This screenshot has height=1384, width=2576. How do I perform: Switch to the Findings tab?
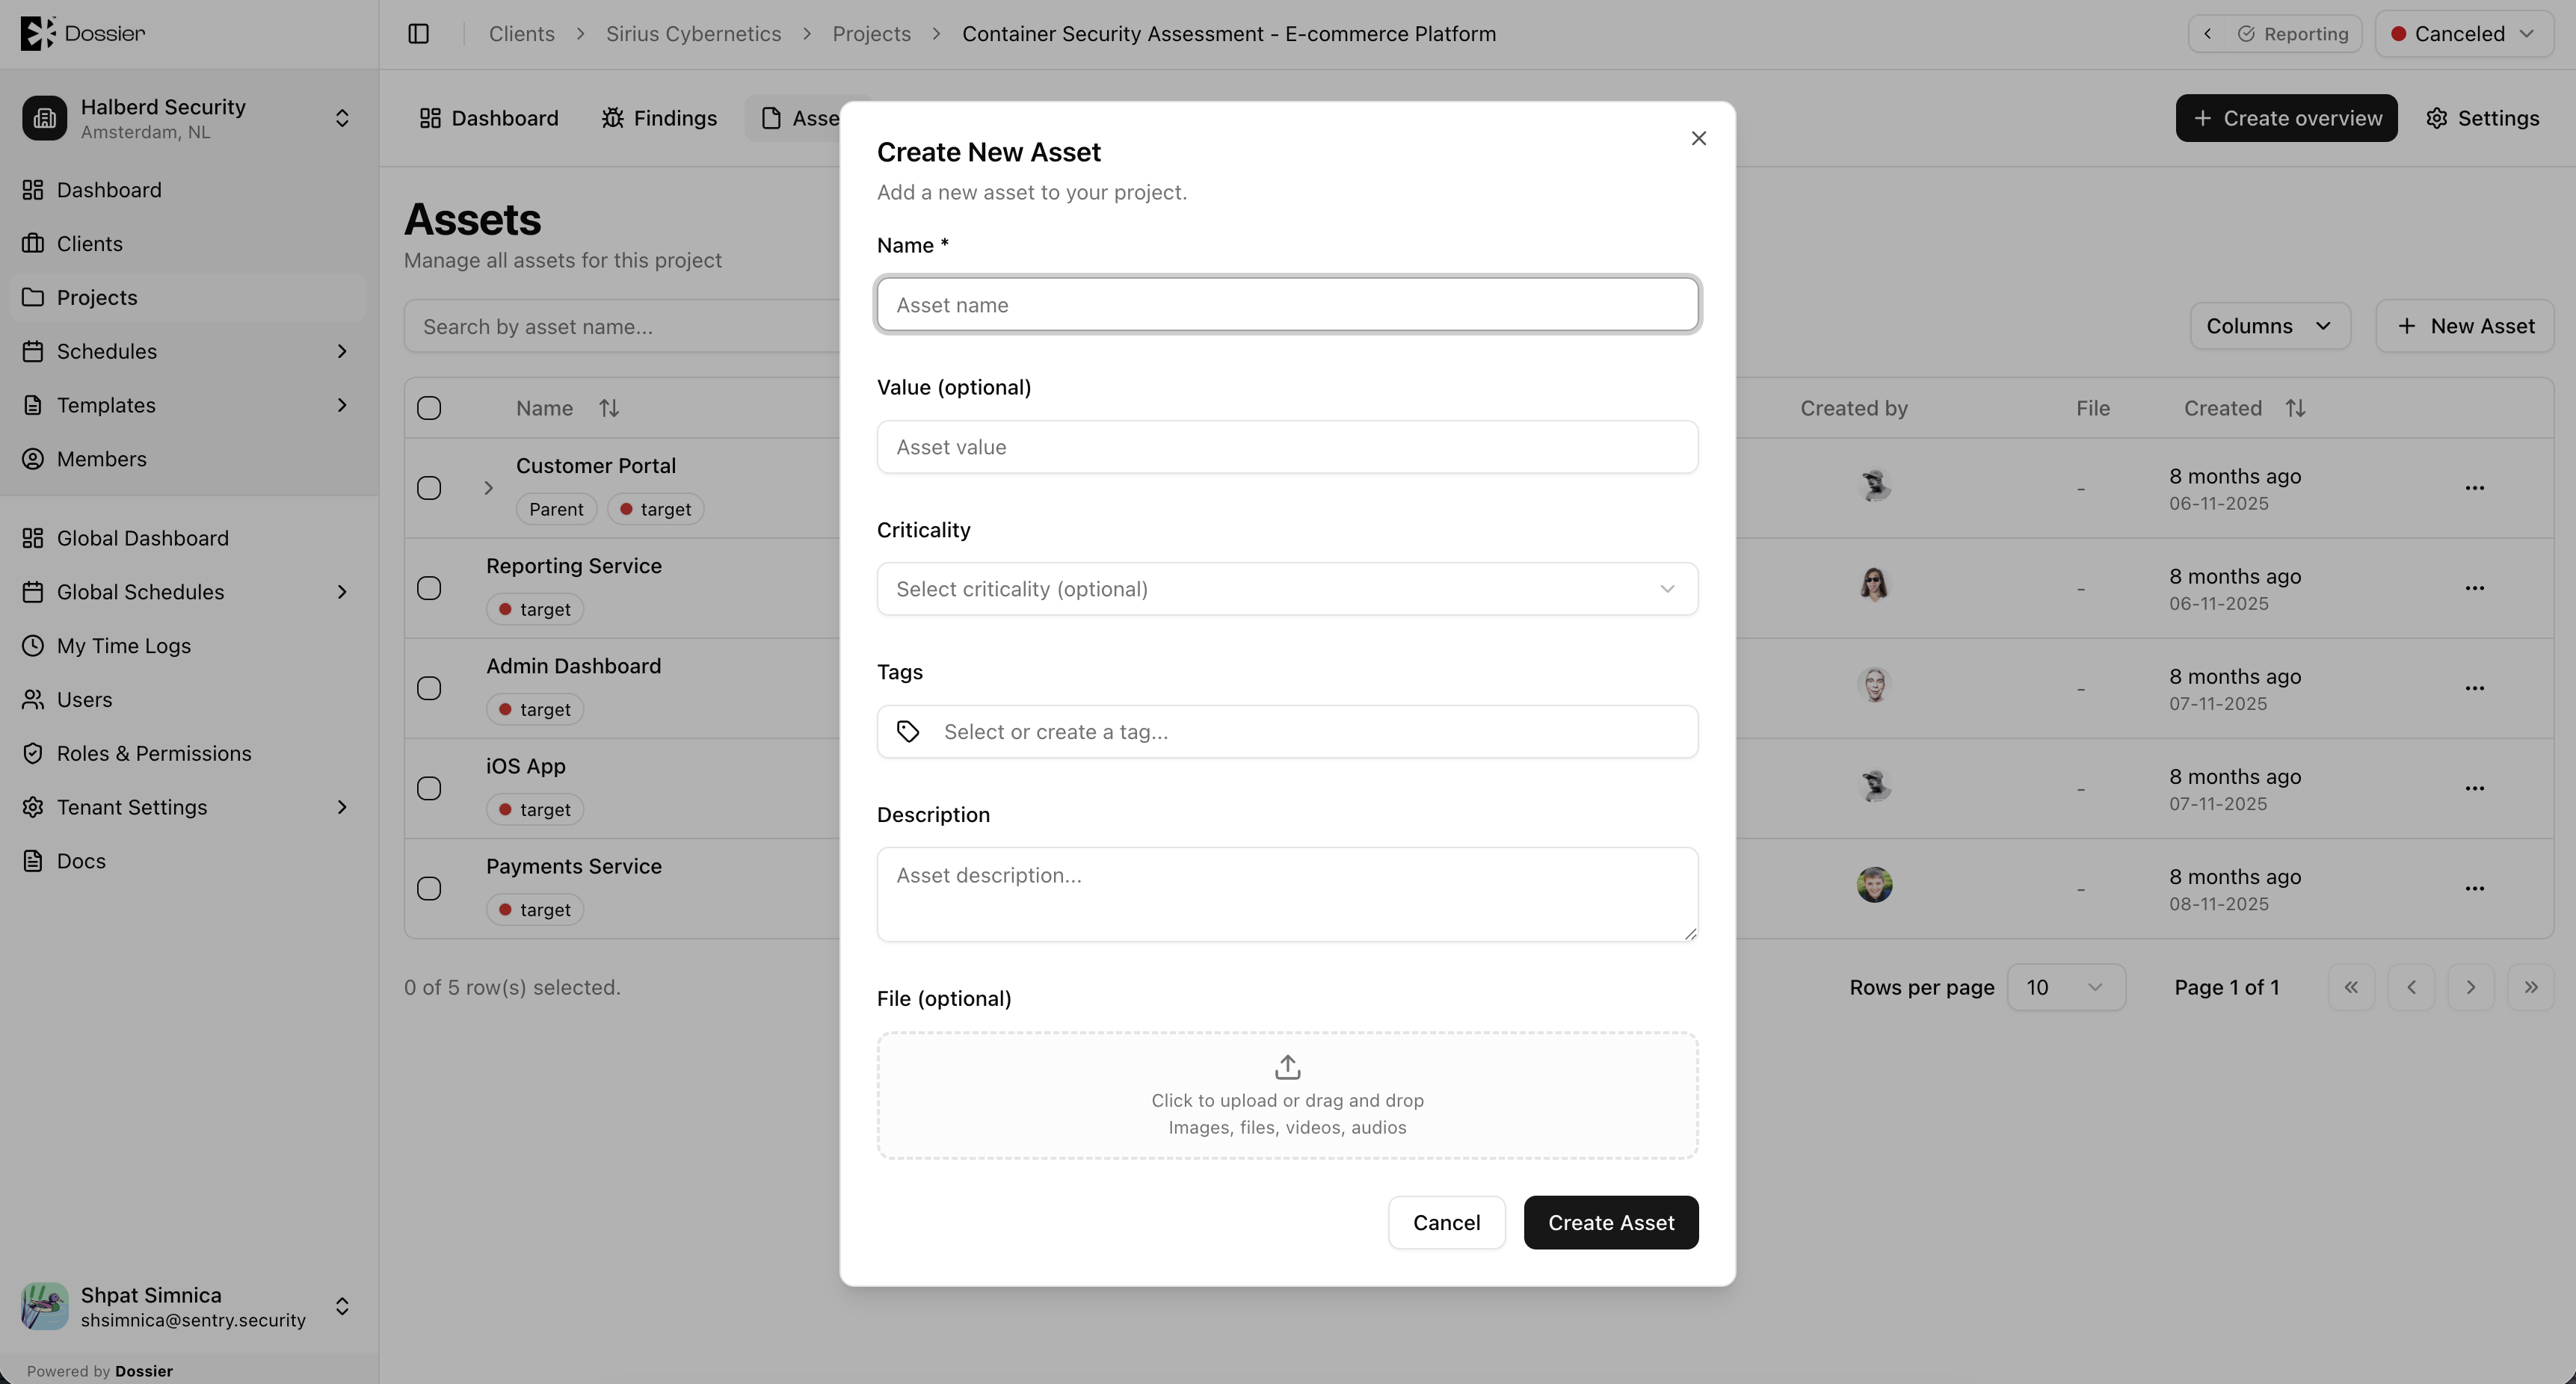tap(659, 118)
